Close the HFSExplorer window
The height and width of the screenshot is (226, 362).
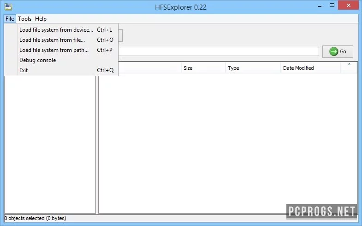click(348, 6)
